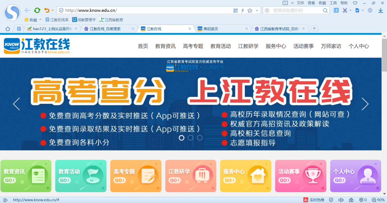The image size is (387, 203).
Task: Open the purple 个人中心 GO card
Action: click(x=356, y=176)
